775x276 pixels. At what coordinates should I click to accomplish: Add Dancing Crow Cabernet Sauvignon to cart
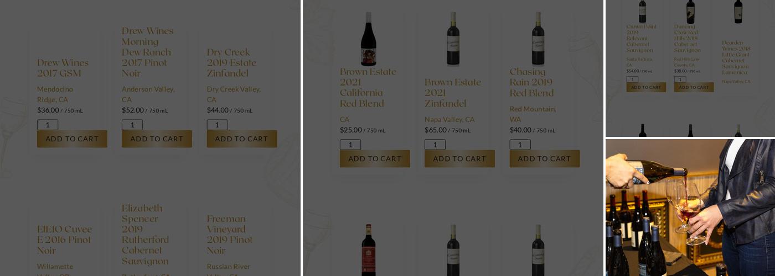694,87
